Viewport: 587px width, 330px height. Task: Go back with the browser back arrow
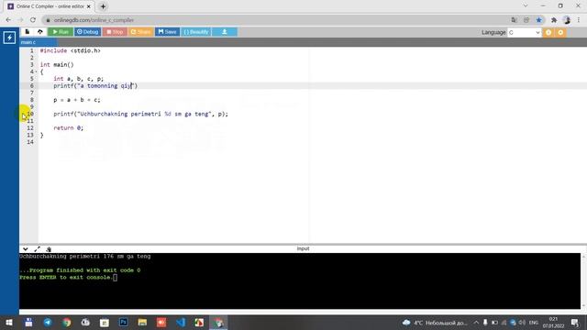(x=8, y=20)
